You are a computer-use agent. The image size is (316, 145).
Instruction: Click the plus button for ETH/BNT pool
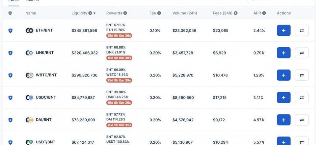(x=283, y=31)
